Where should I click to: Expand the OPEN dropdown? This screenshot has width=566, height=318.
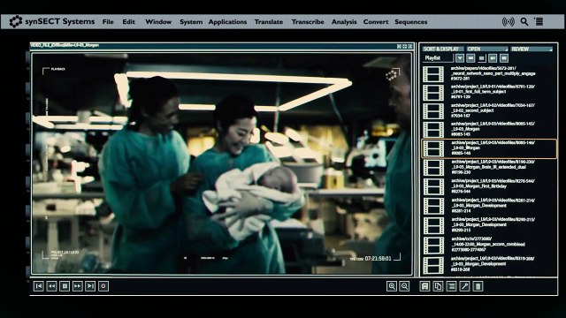pos(487,49)
